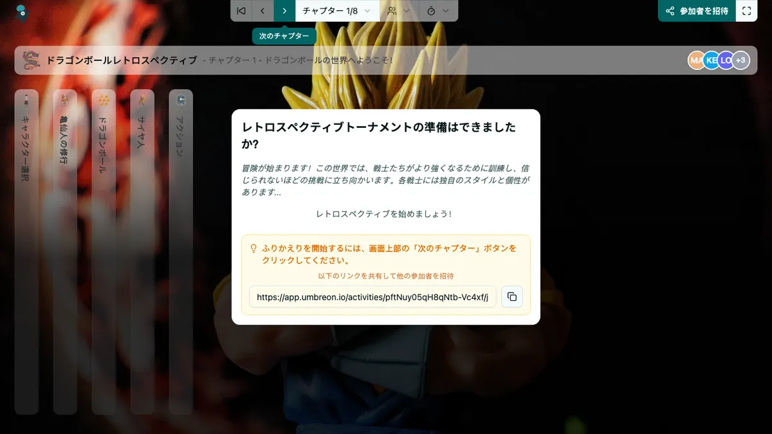This screenshot has width=772, height=434.
Task: Open the チャプター 1/8 chapter dropdown
Action: pyautogui.click(x=337, y=11)
